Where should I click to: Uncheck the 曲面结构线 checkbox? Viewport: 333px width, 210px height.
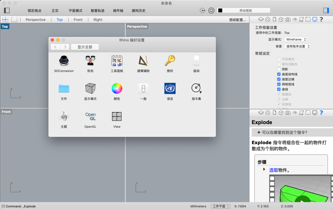(279, 74)
